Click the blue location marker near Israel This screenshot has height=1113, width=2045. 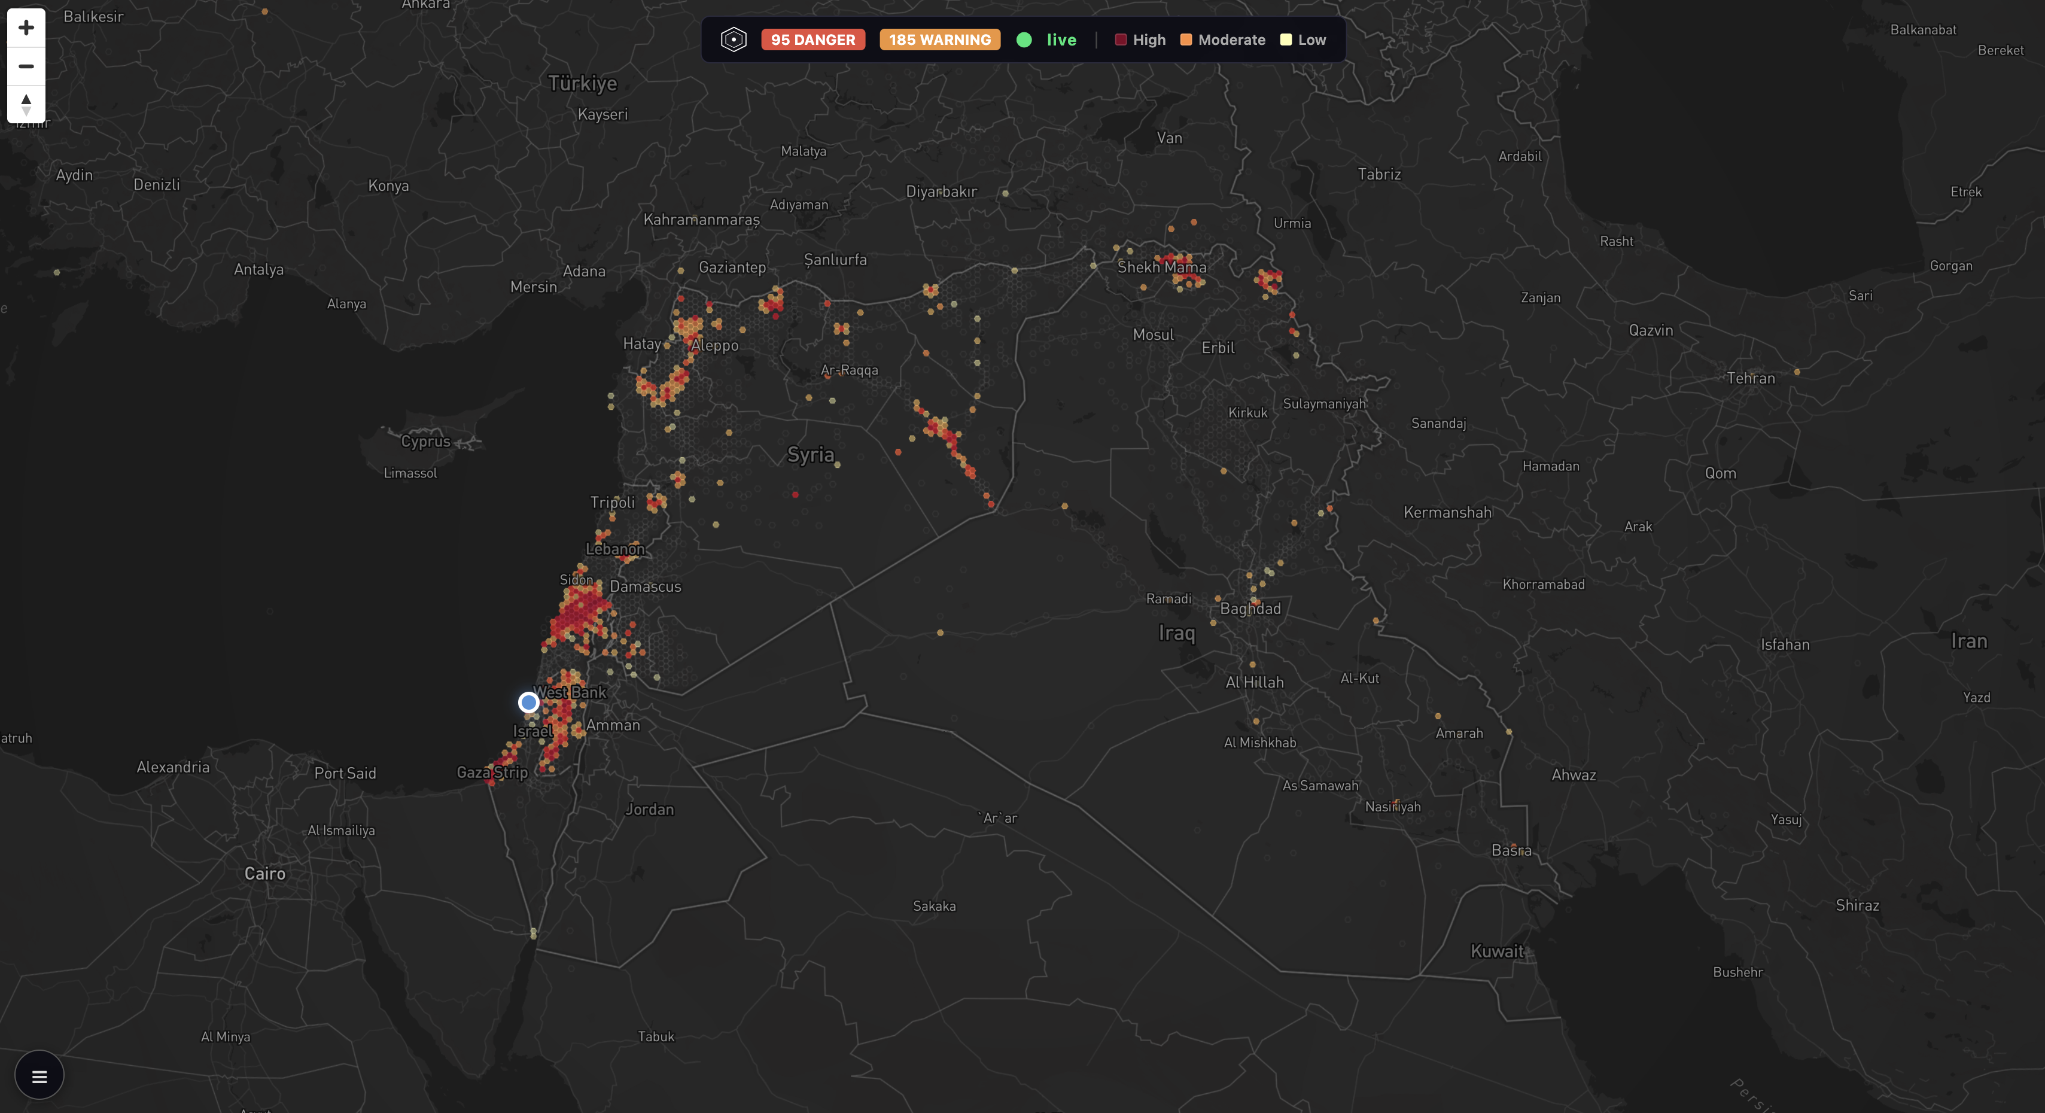pos(529,703)
